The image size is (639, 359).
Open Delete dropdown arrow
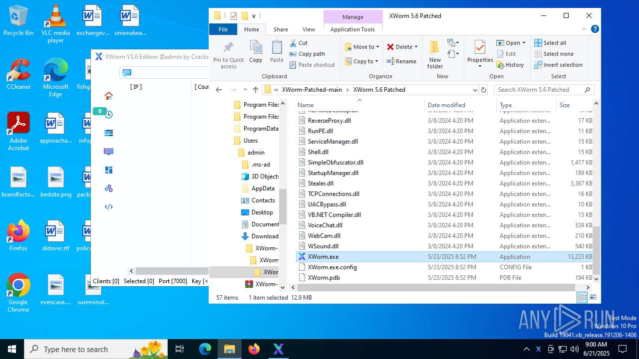[416, 47]
